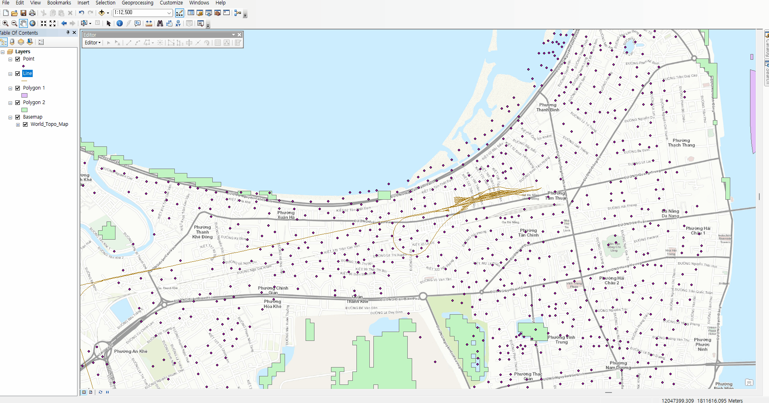Auto-hide Table Of Contents with pin
This screenshot has width=769, height=403.
(68, 33)
